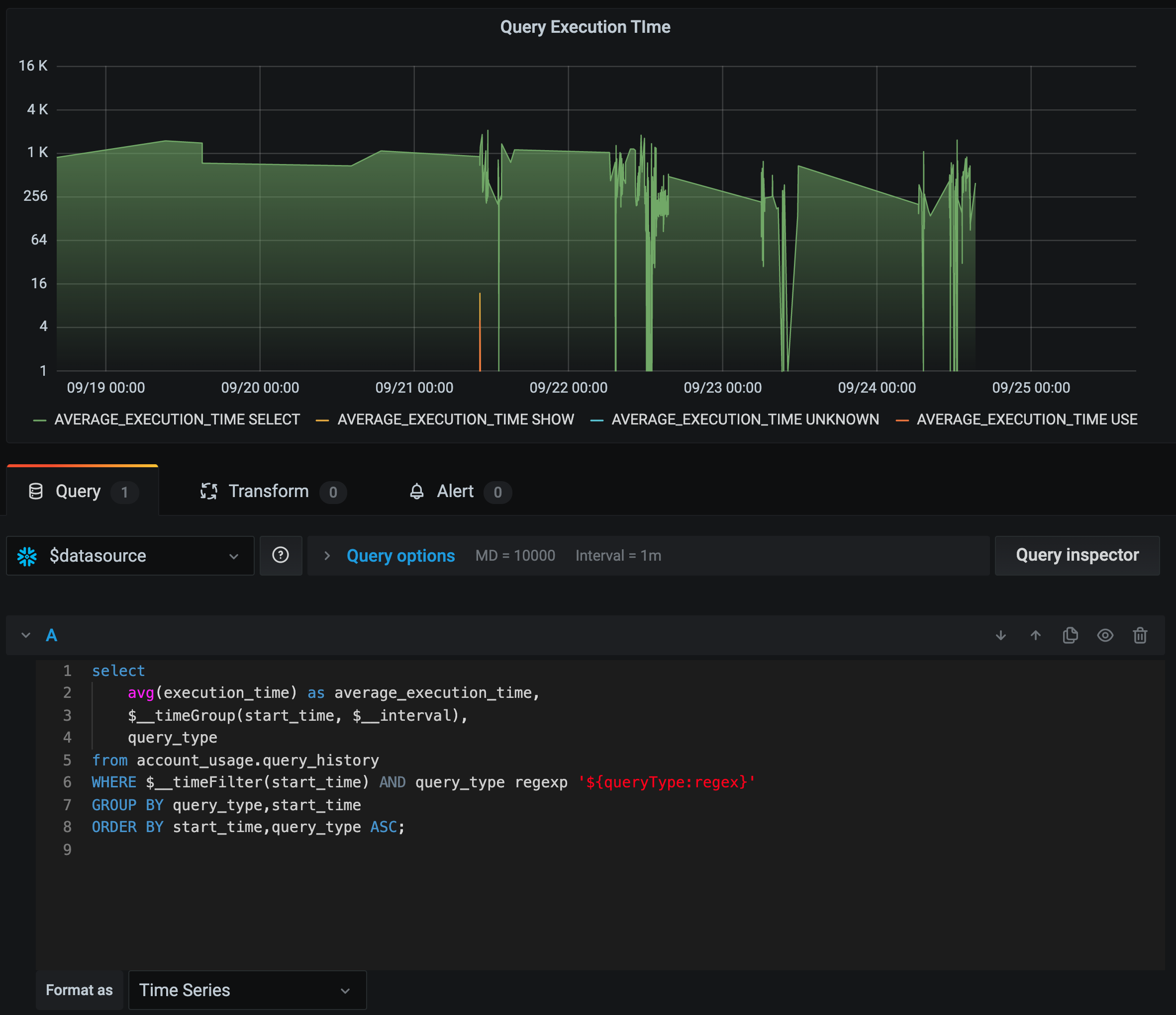Click the Transform tab icon

(208, 491)
